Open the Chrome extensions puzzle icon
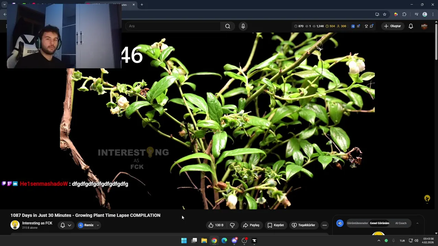 click(404, 14)
